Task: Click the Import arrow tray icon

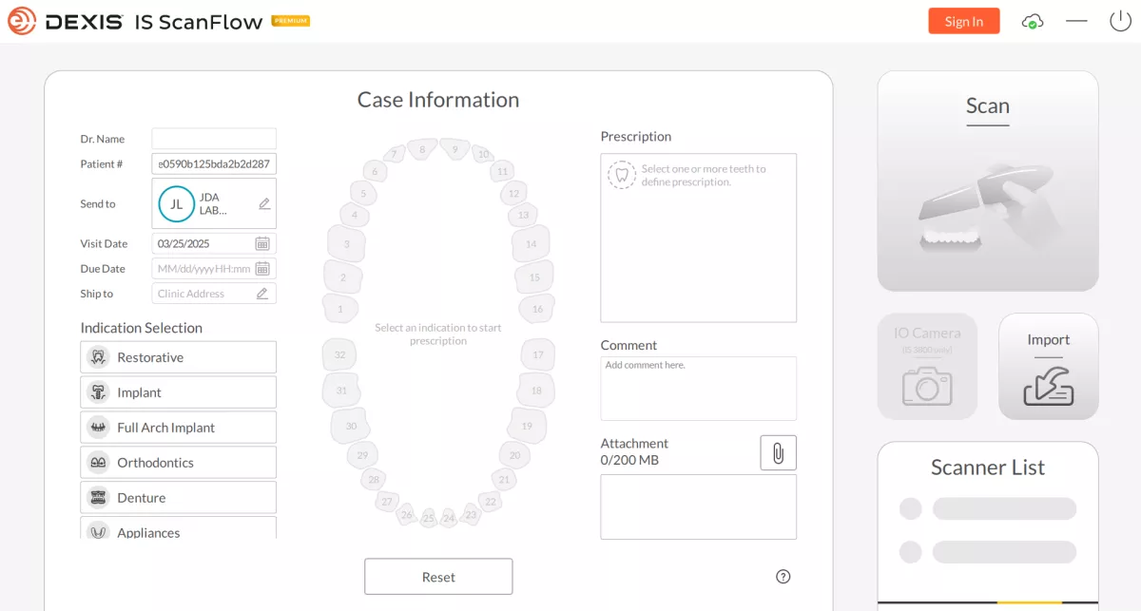Action: click(1048, 387)
